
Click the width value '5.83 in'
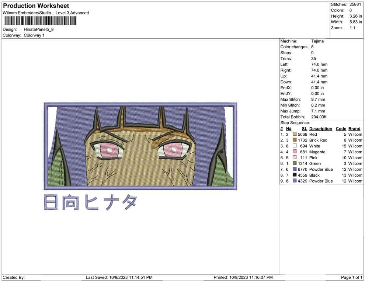(x=356, y=22)
